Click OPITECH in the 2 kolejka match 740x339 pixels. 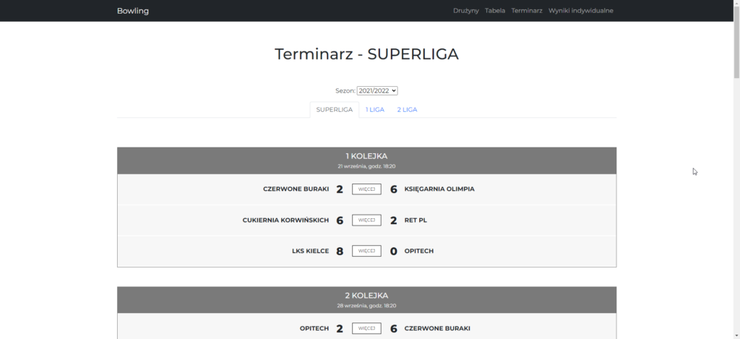tap(314, 328)
